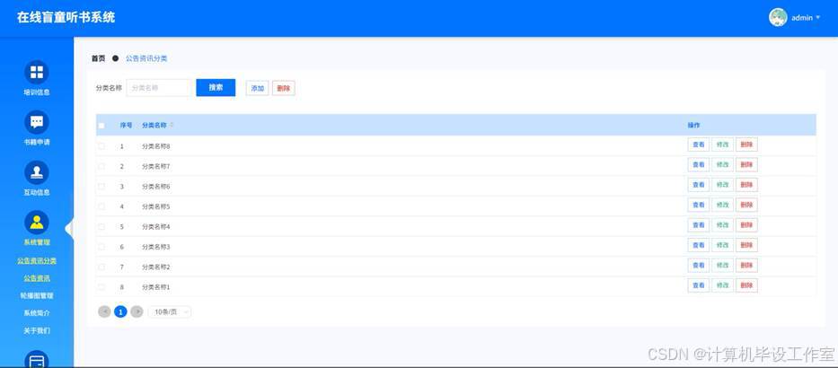Go to the next page arrow
The height and width of the screenshot is (368, 838).
[x=137, y=312]
